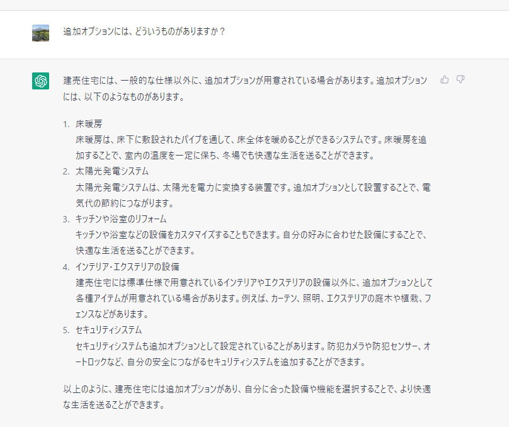This screenshot has height=427, width=509.
Task: Click the description text under 床暖房
Action: [252, 147]
